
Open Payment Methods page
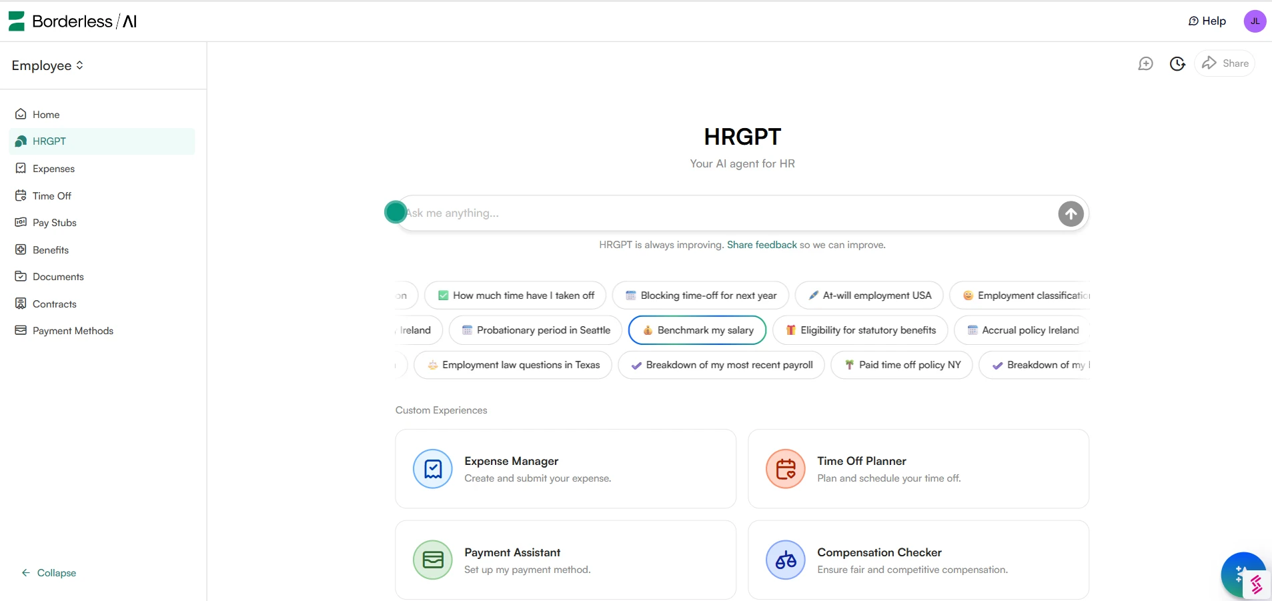(x=102, y=331)
